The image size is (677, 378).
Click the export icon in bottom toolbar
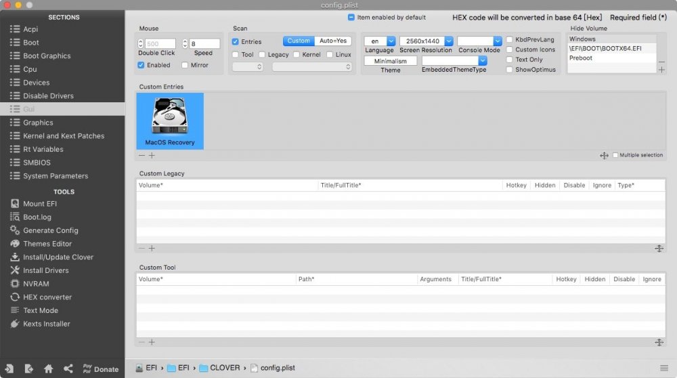(x=29, y=369)
